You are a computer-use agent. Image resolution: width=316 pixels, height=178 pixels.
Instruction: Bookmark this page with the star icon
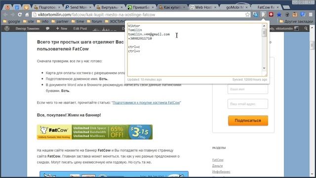tap(247, 14)
